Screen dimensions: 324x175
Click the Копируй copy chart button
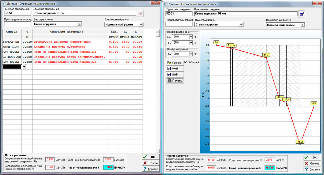175,62
